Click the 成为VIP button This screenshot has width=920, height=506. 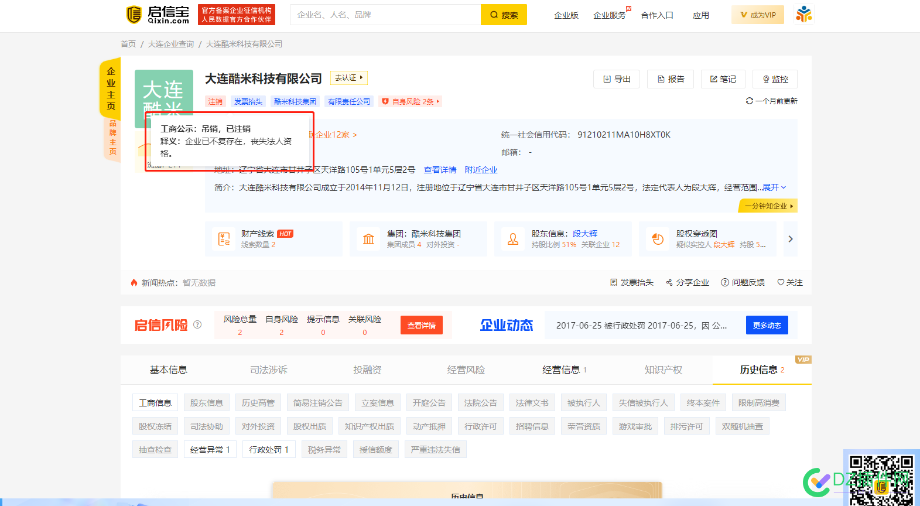click(758, 15)
